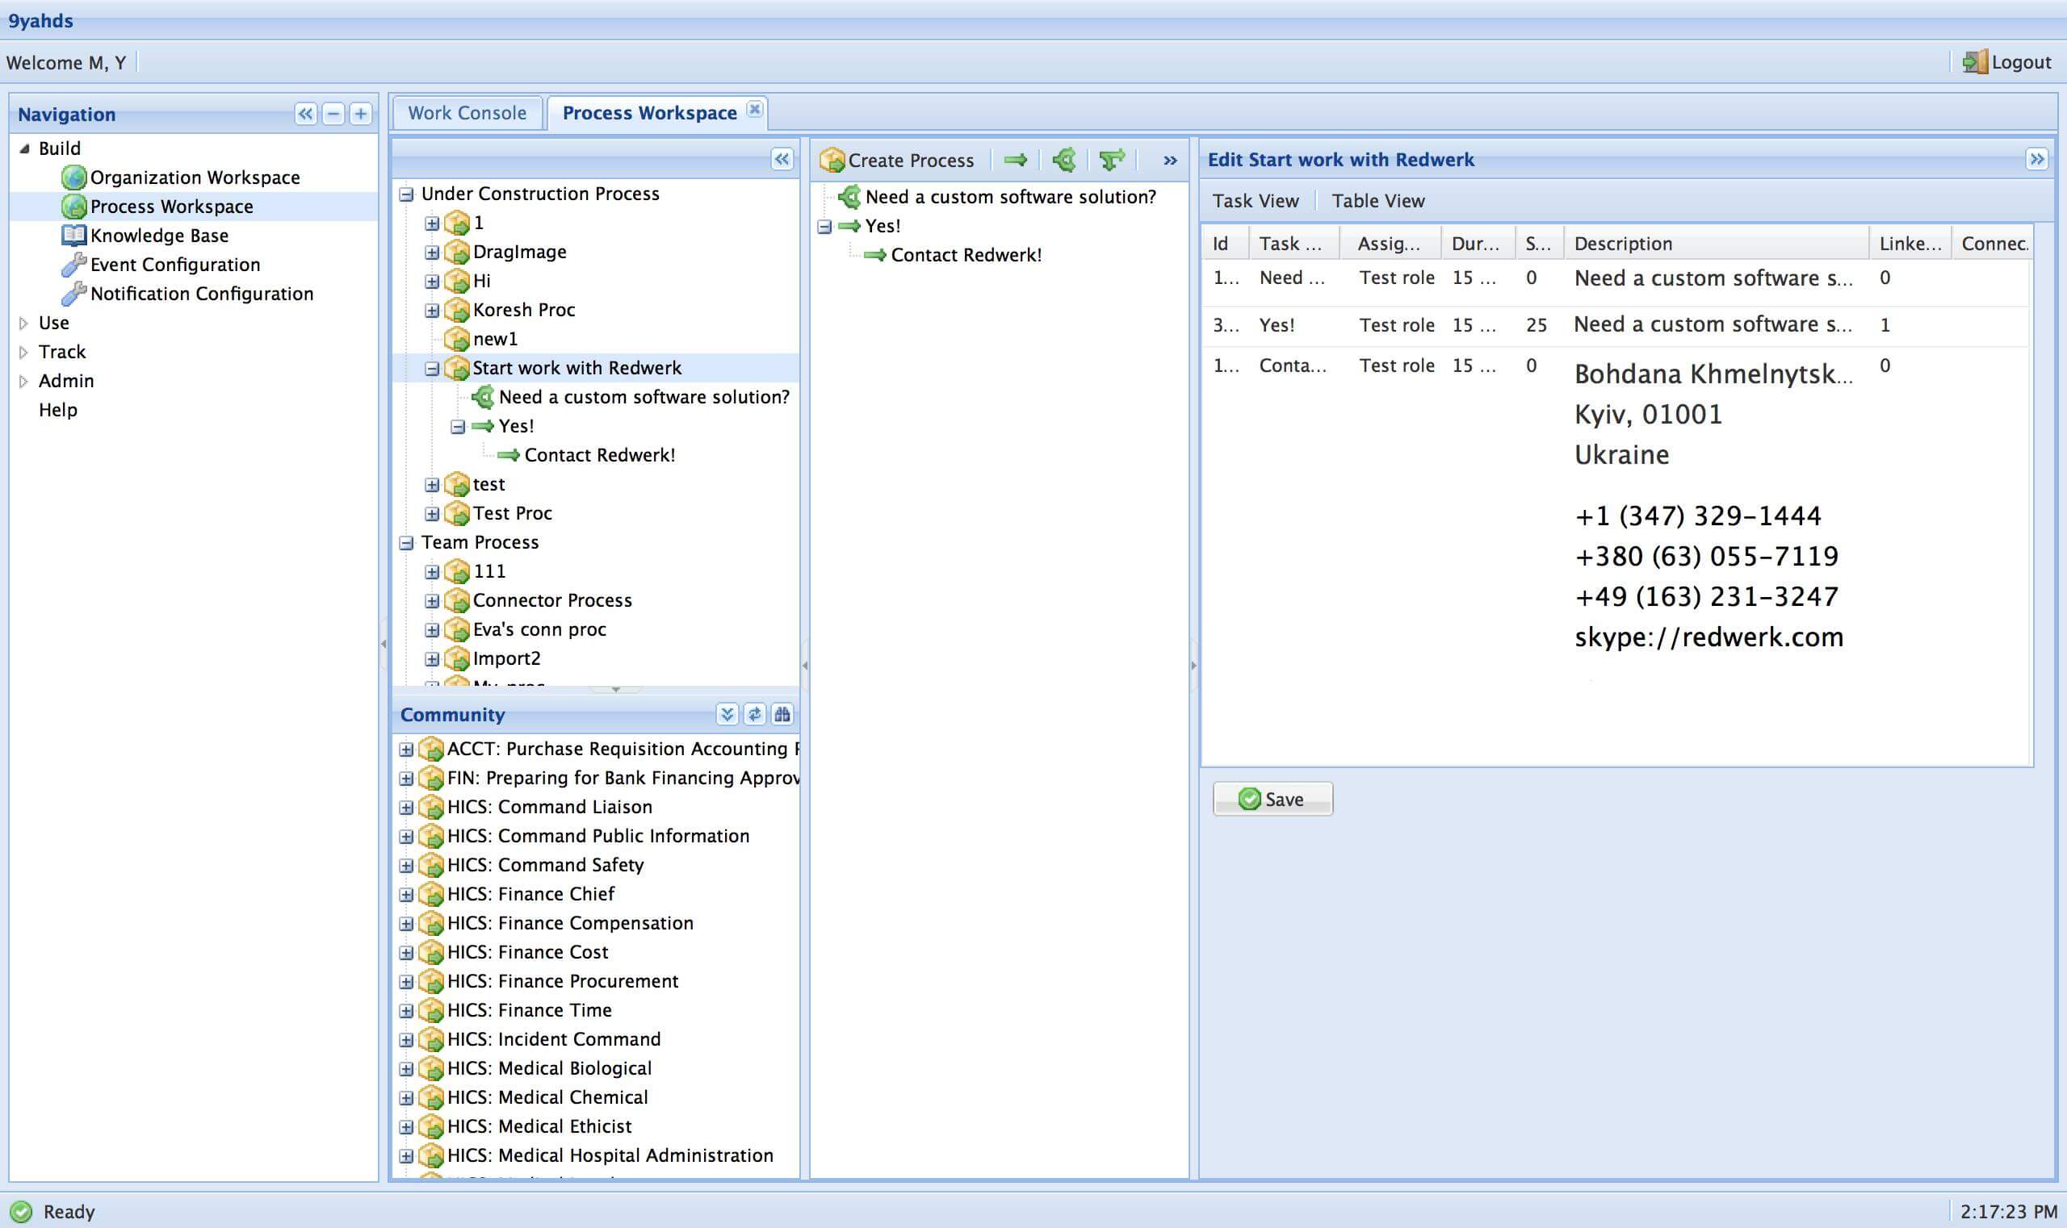This screenshot has width=2067, height=1228.
Task: Click the splitter handle below process tree
Action: pyautogui.click(x=615, y=689)
